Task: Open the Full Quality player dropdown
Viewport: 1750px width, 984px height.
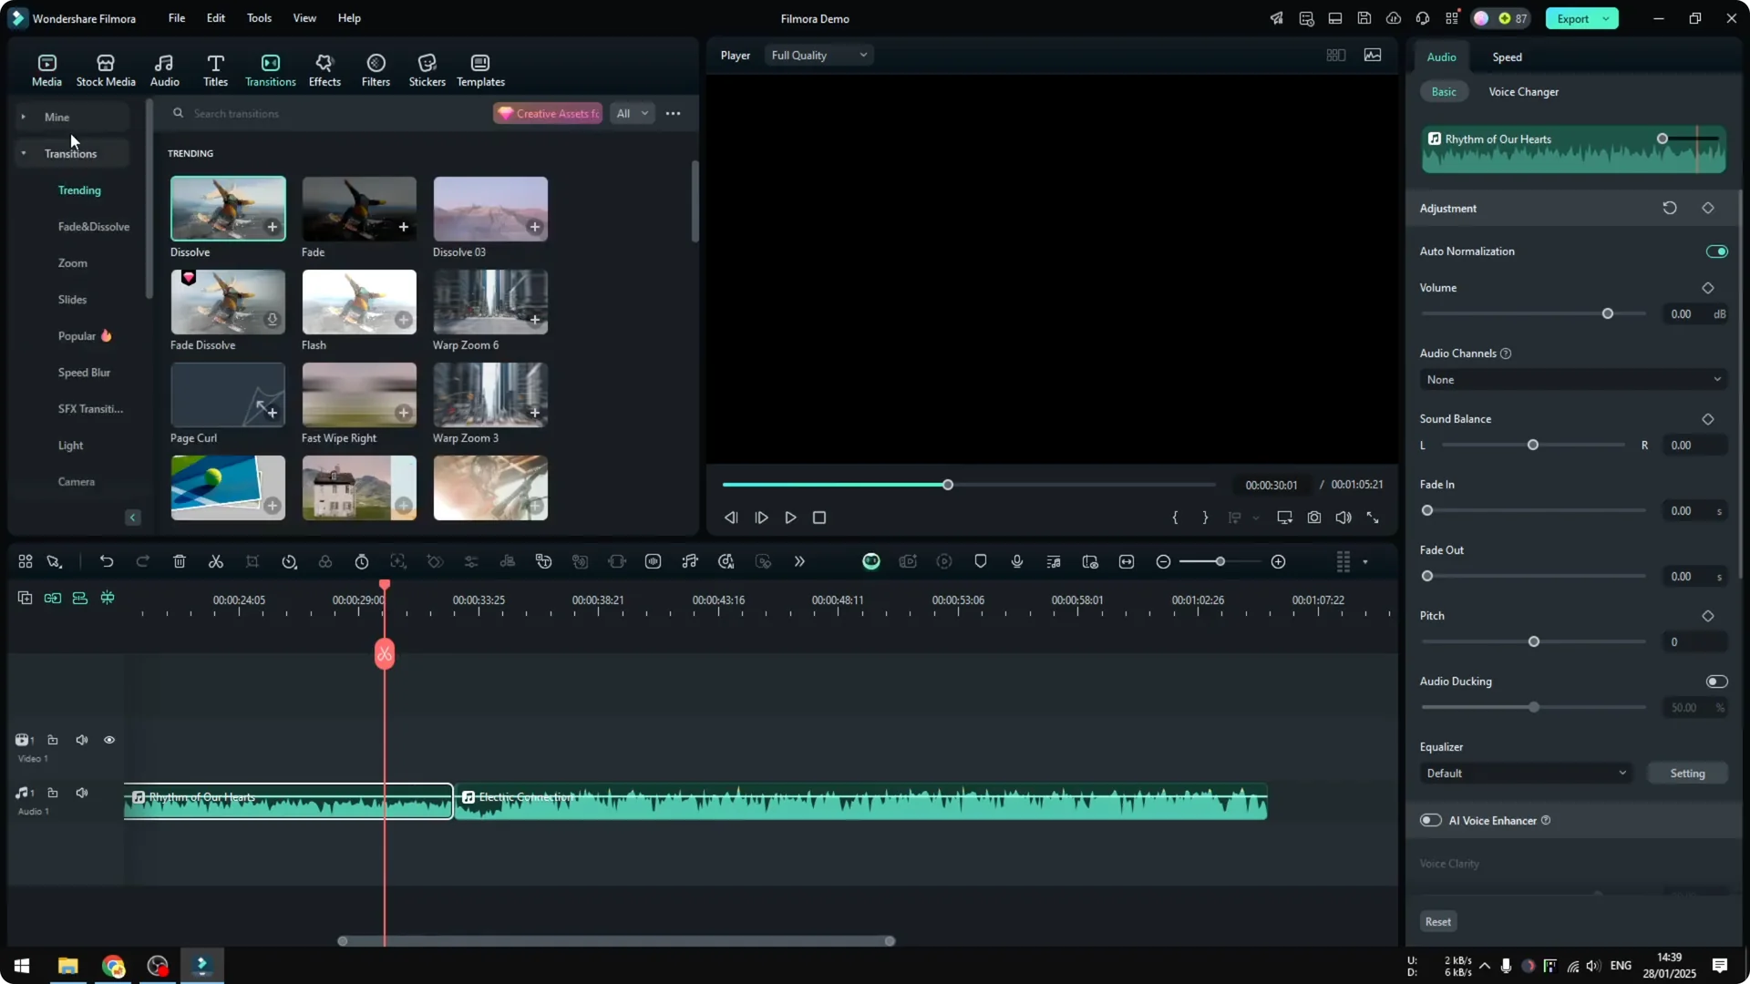Action: coord(817,55)
